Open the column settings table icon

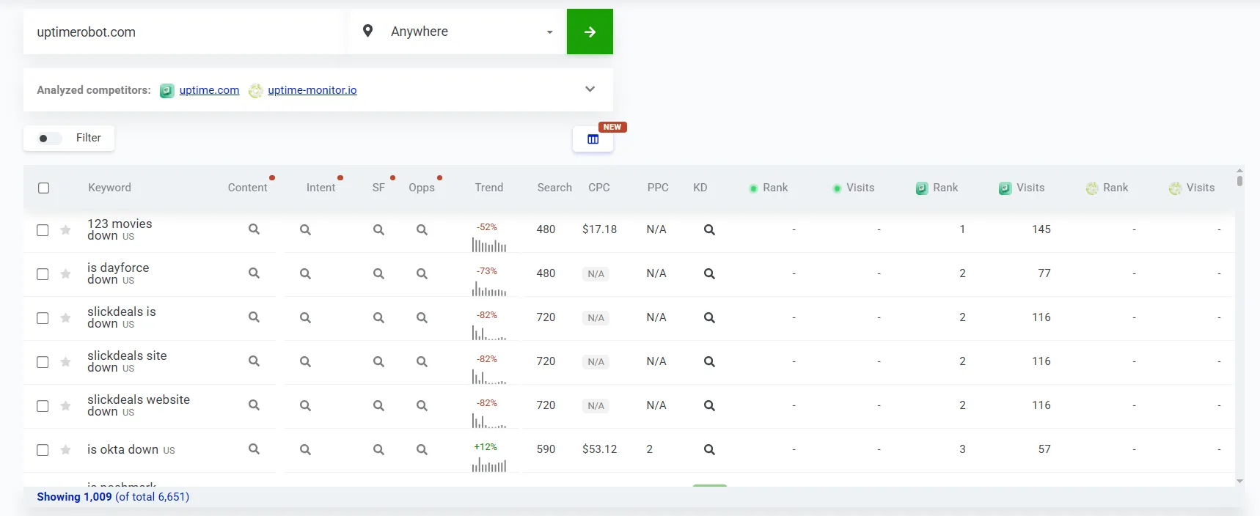click(x=593, y=139)
